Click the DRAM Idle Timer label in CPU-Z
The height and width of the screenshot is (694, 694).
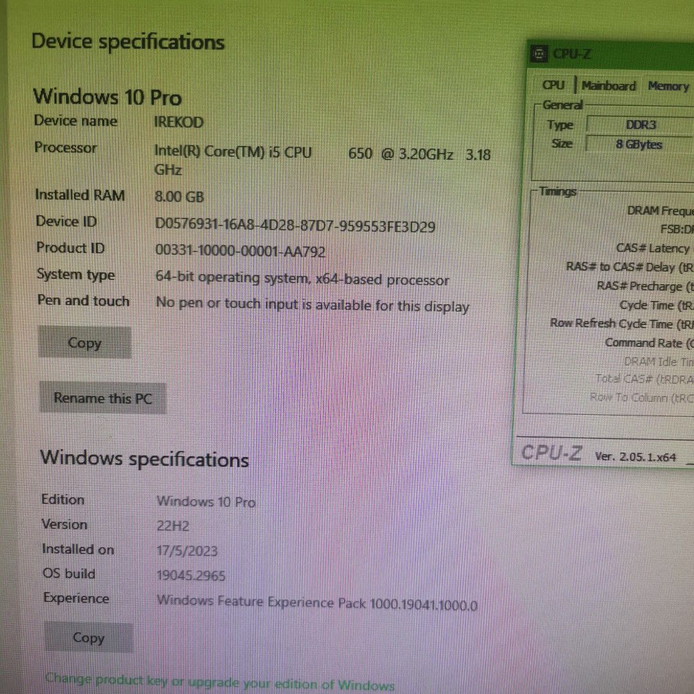click(659, 362)
